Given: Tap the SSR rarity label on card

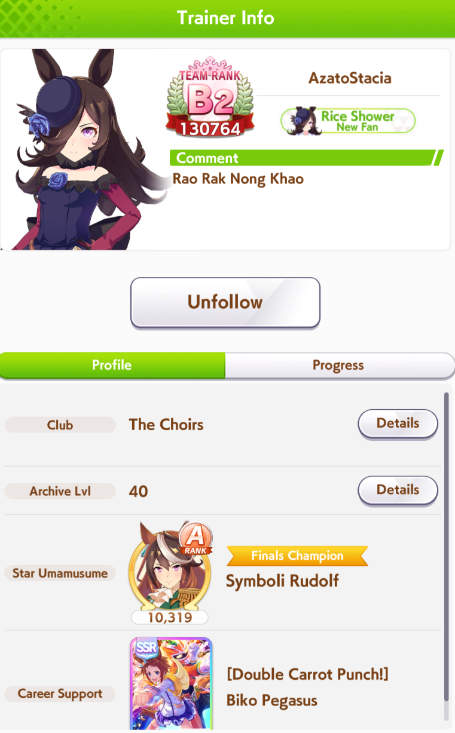Looking at the screenshot, I should (145, 649).
